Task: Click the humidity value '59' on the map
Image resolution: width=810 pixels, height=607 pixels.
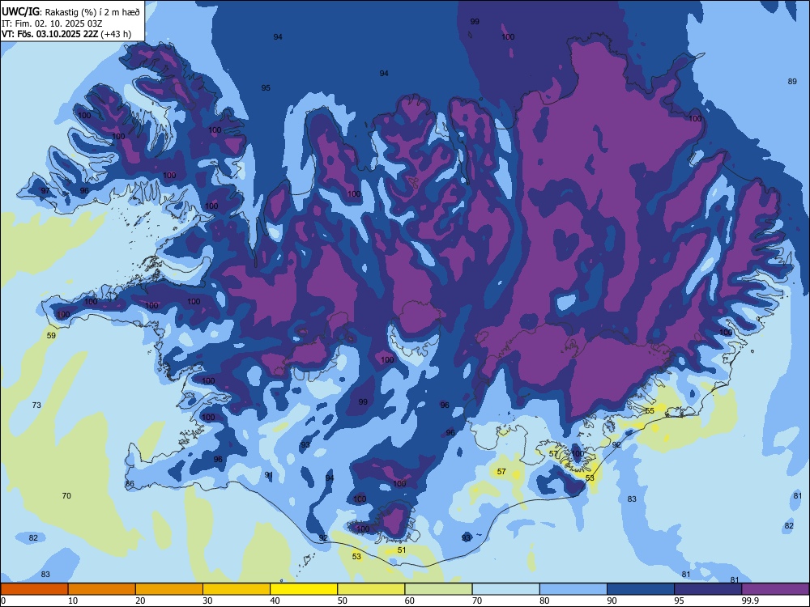Action: (x=51, y=336)
